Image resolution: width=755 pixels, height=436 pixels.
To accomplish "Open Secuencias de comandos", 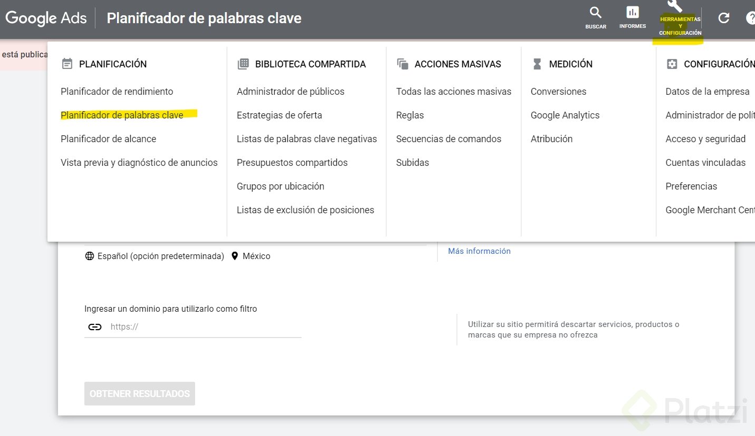I will pyautogui.click(x=449, y=139).
